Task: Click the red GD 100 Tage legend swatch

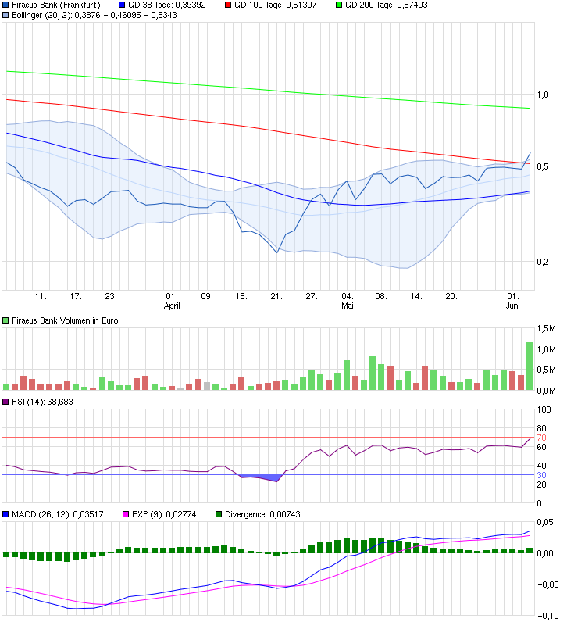Action: pos(229,5)
